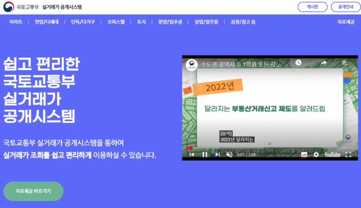Unmute the video audio
Image resolution: width=361 pixels, height=208 pixels.
coord(229,154)
